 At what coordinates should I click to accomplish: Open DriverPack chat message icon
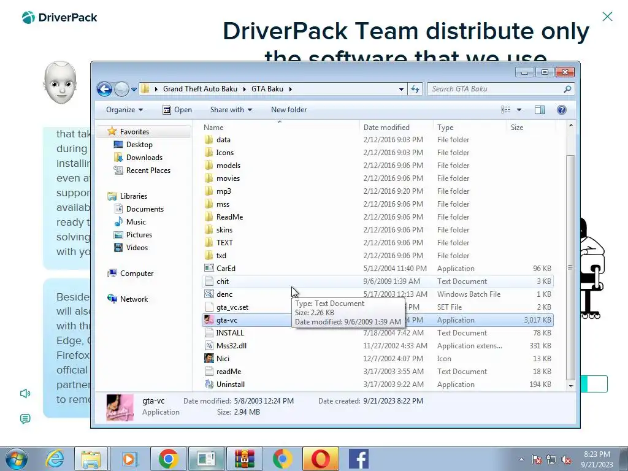pyautogui.click(x=25, y=419)
